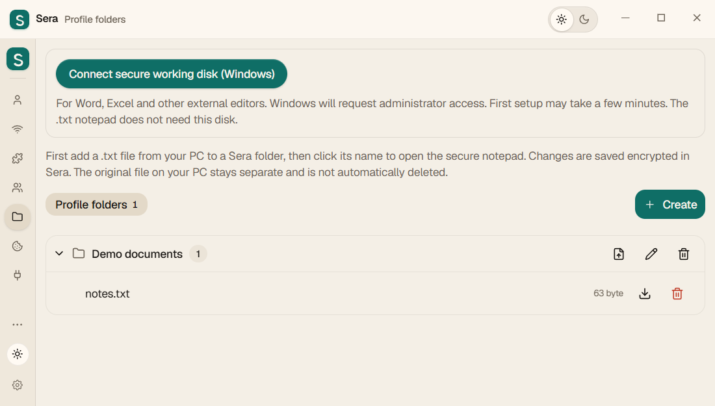Select the folder icon in sidebar
This screenshot has height=406, width=715.
pos(18,217)
